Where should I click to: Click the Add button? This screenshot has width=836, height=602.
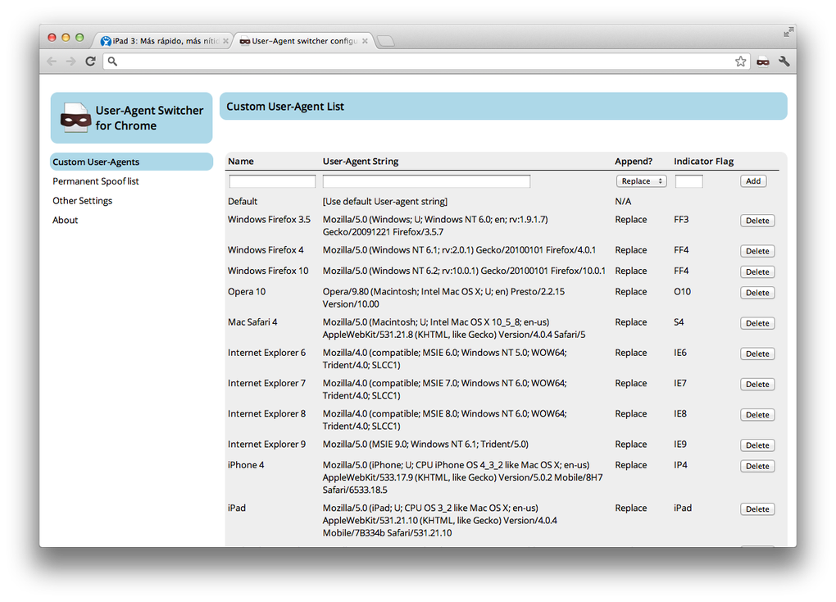click(753, 181)
